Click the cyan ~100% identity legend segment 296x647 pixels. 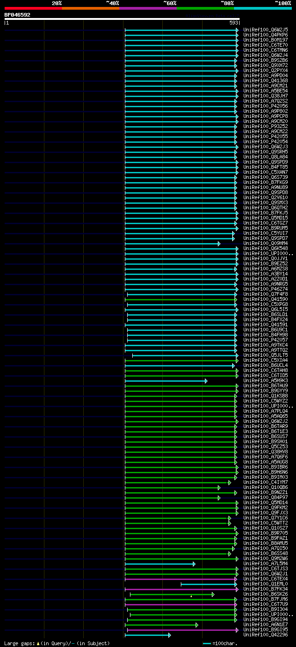coord(263,8)
